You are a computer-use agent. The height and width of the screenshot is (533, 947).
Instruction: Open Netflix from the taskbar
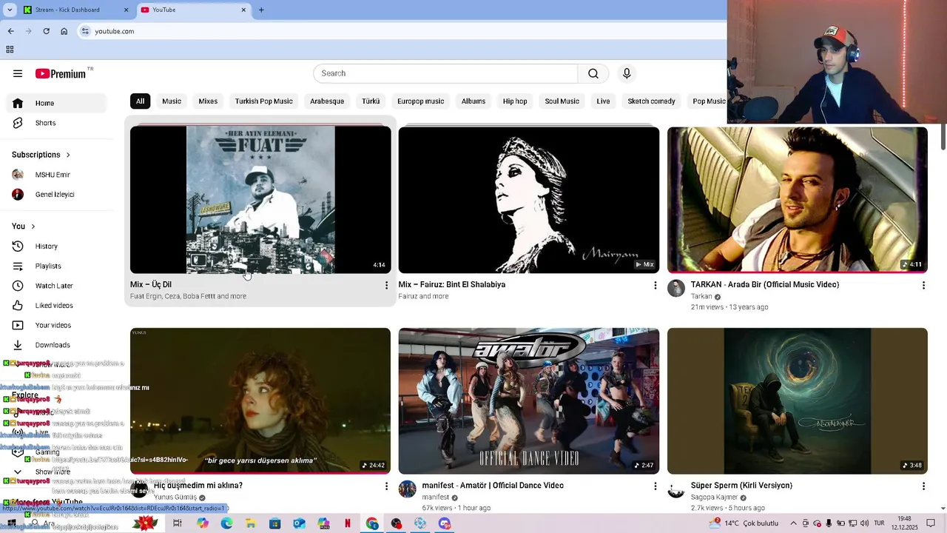tap(348, 523)
